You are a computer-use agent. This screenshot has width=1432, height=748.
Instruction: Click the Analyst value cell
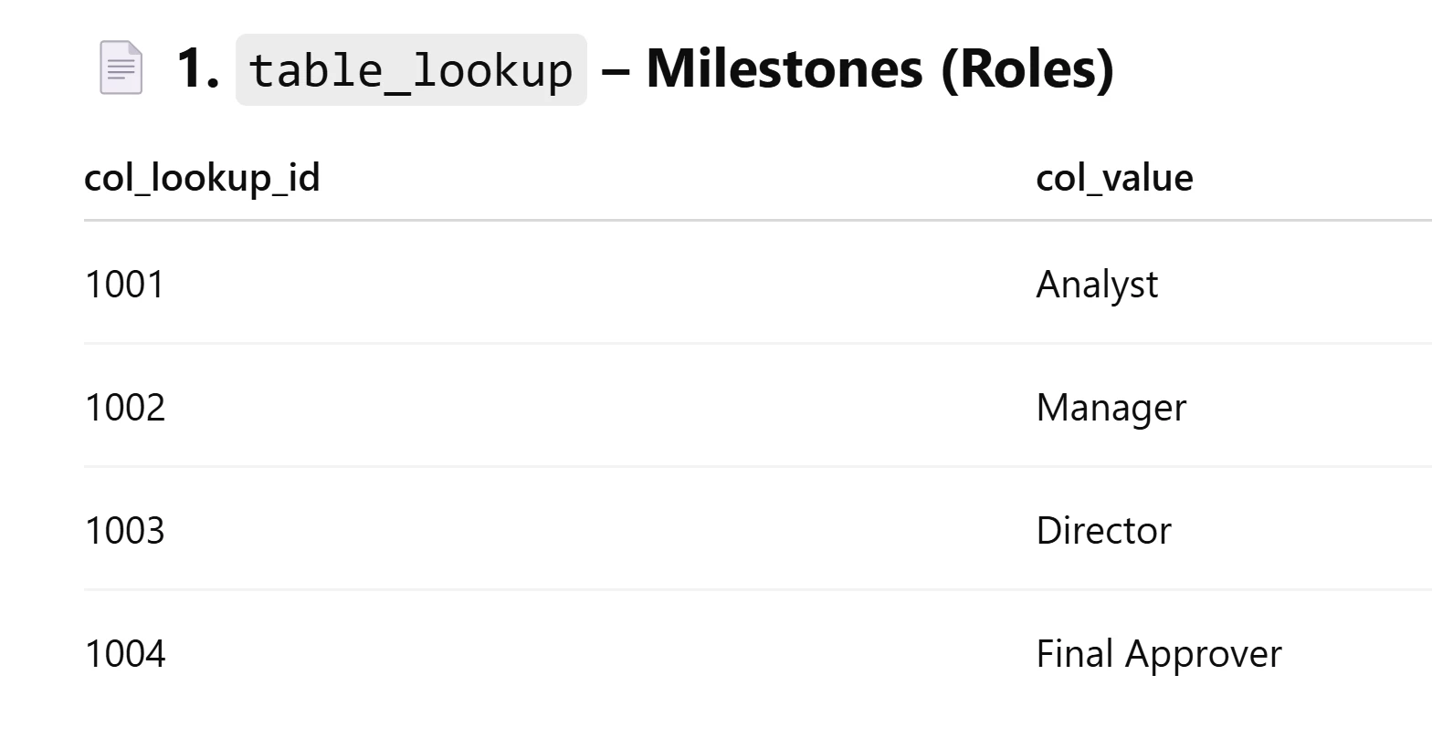(1097, 284)
